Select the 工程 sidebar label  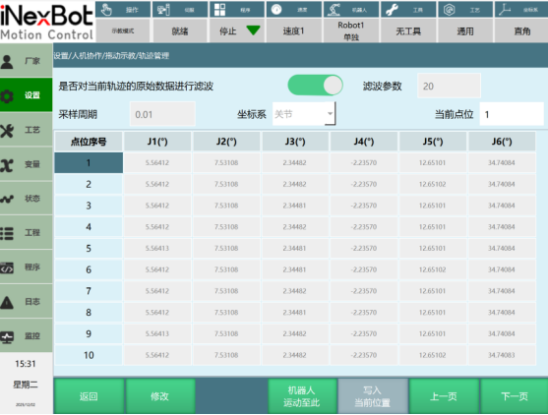tap(32, 233)
